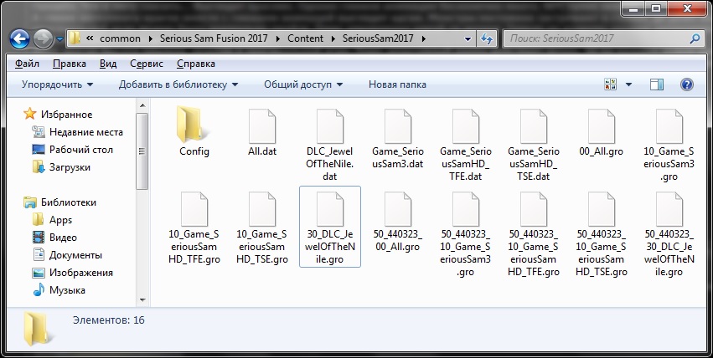Open the Apps library
Image resolution: width=713 pixels, height=358 pixels.
point(52,220)
